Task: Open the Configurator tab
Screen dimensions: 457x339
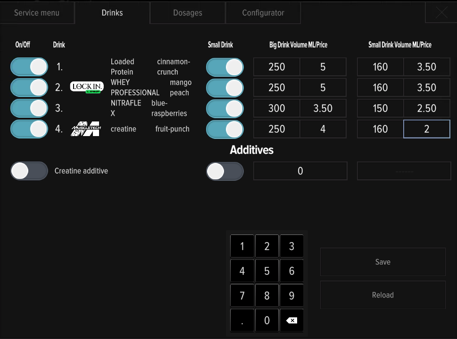Action: click(x=263, y=13)
